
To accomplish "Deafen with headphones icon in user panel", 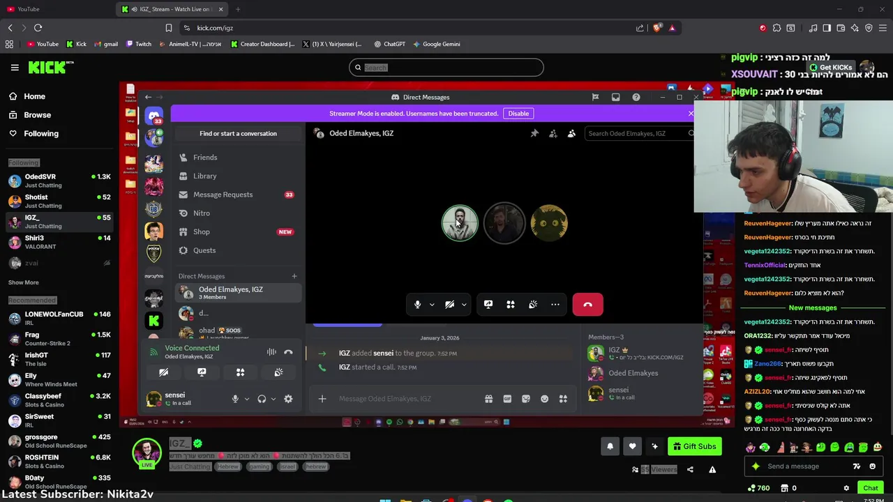I will pyautogui.click(x=262, y=399).
